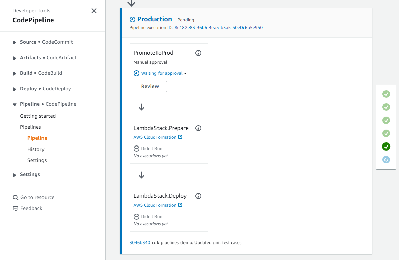Click the LambdaStack.Deploy info icon
The width and height of the screenshot is (399, 260).
(x=198, y=196)
